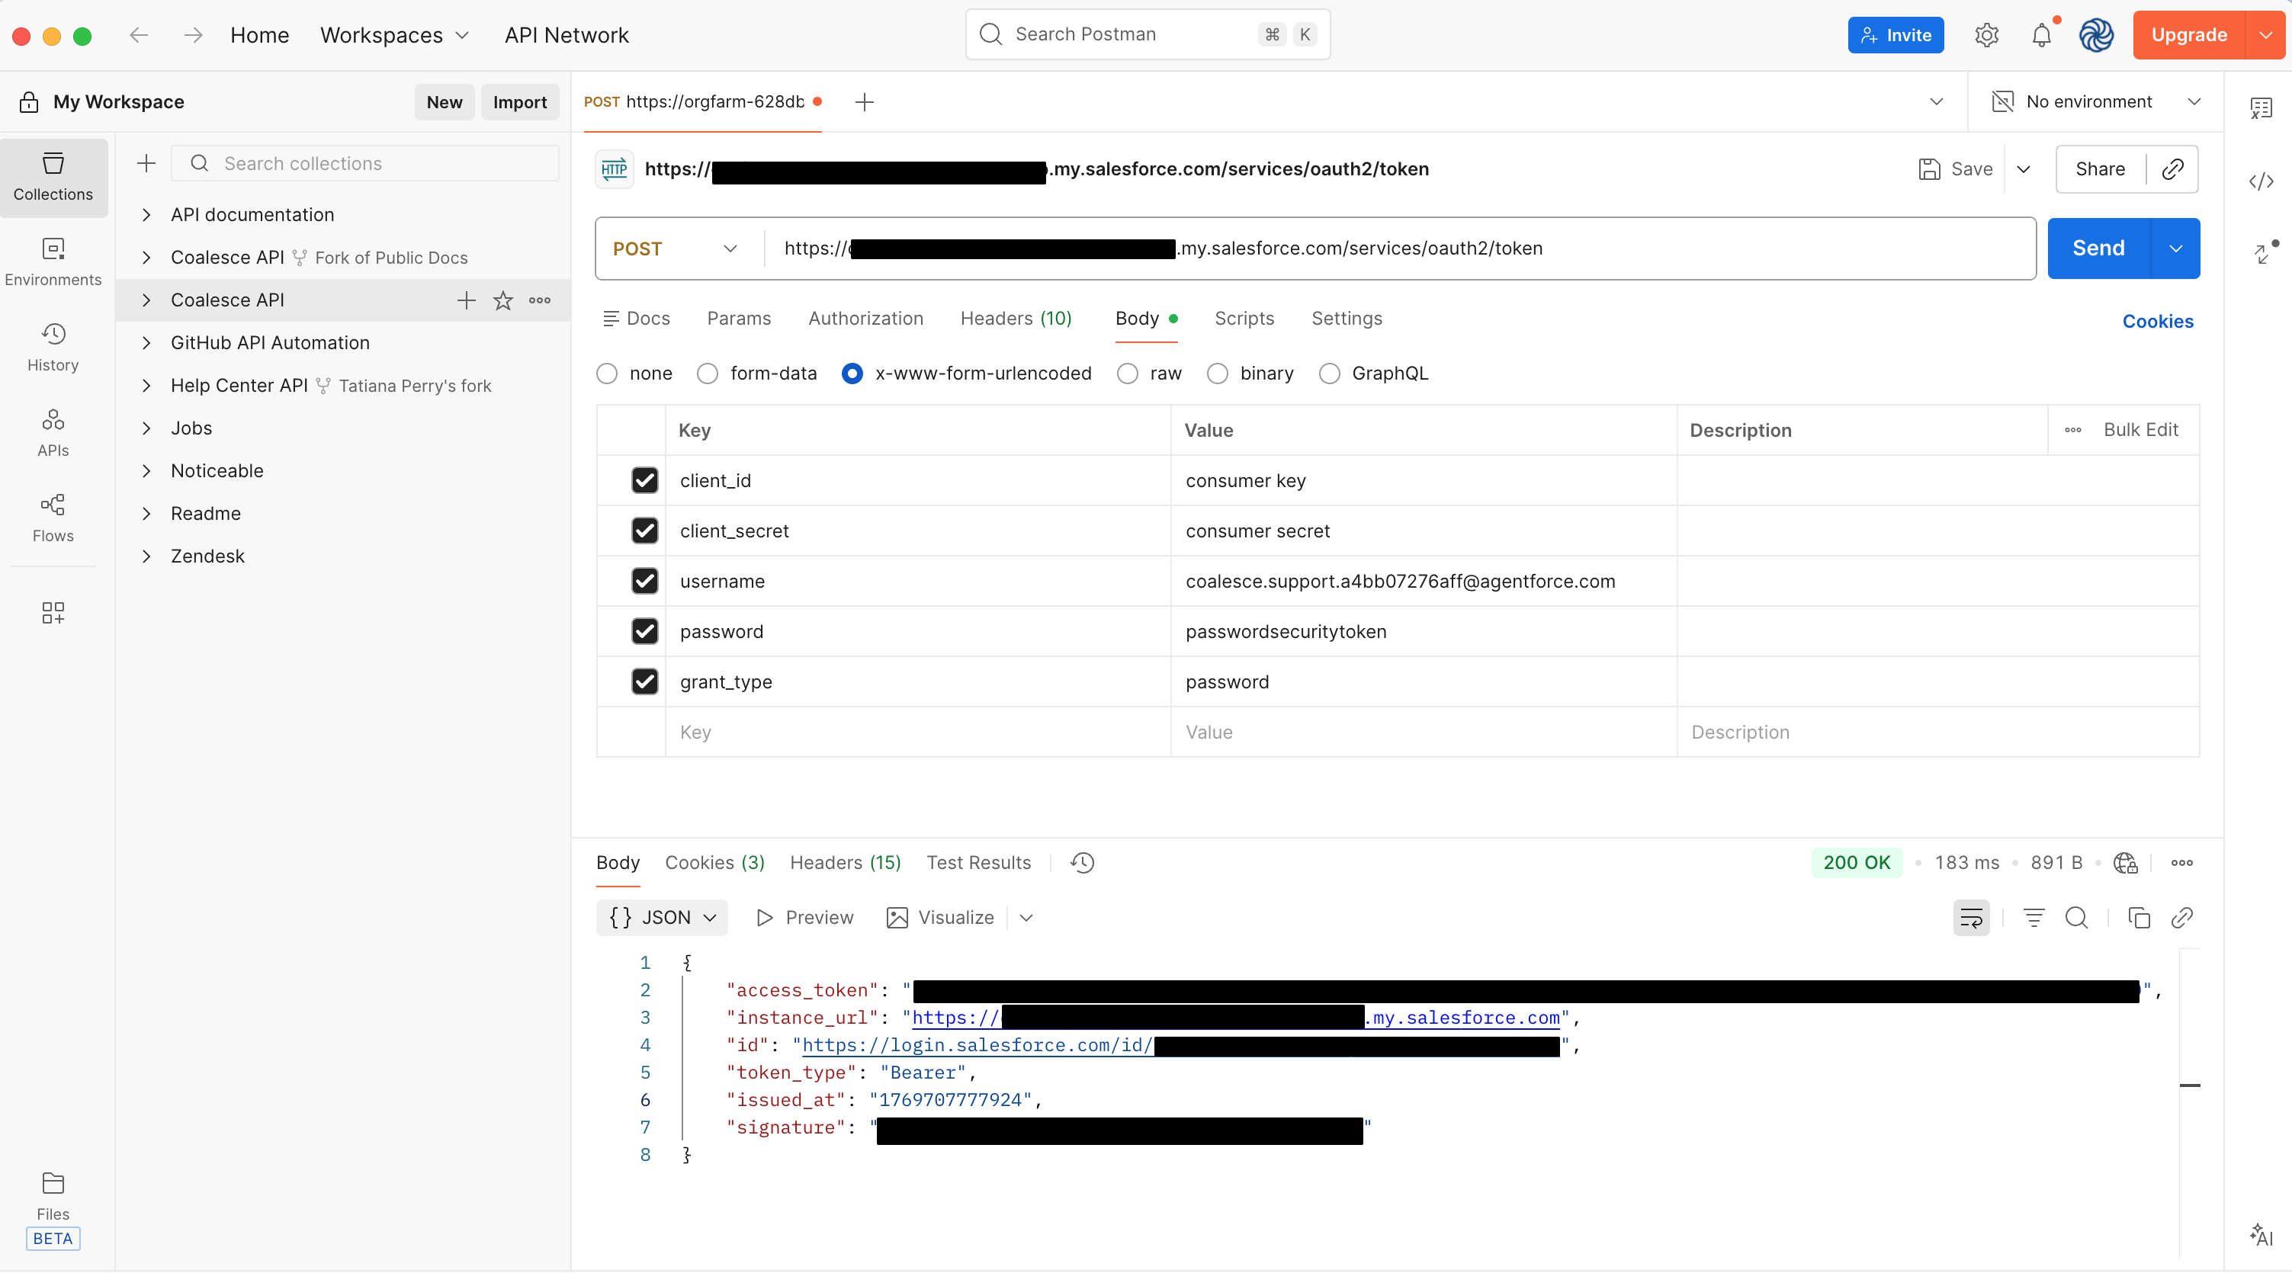Open the response Cookies (3) tab
The width and height of the screenshot is (2292, 1273).
(714, 862)
